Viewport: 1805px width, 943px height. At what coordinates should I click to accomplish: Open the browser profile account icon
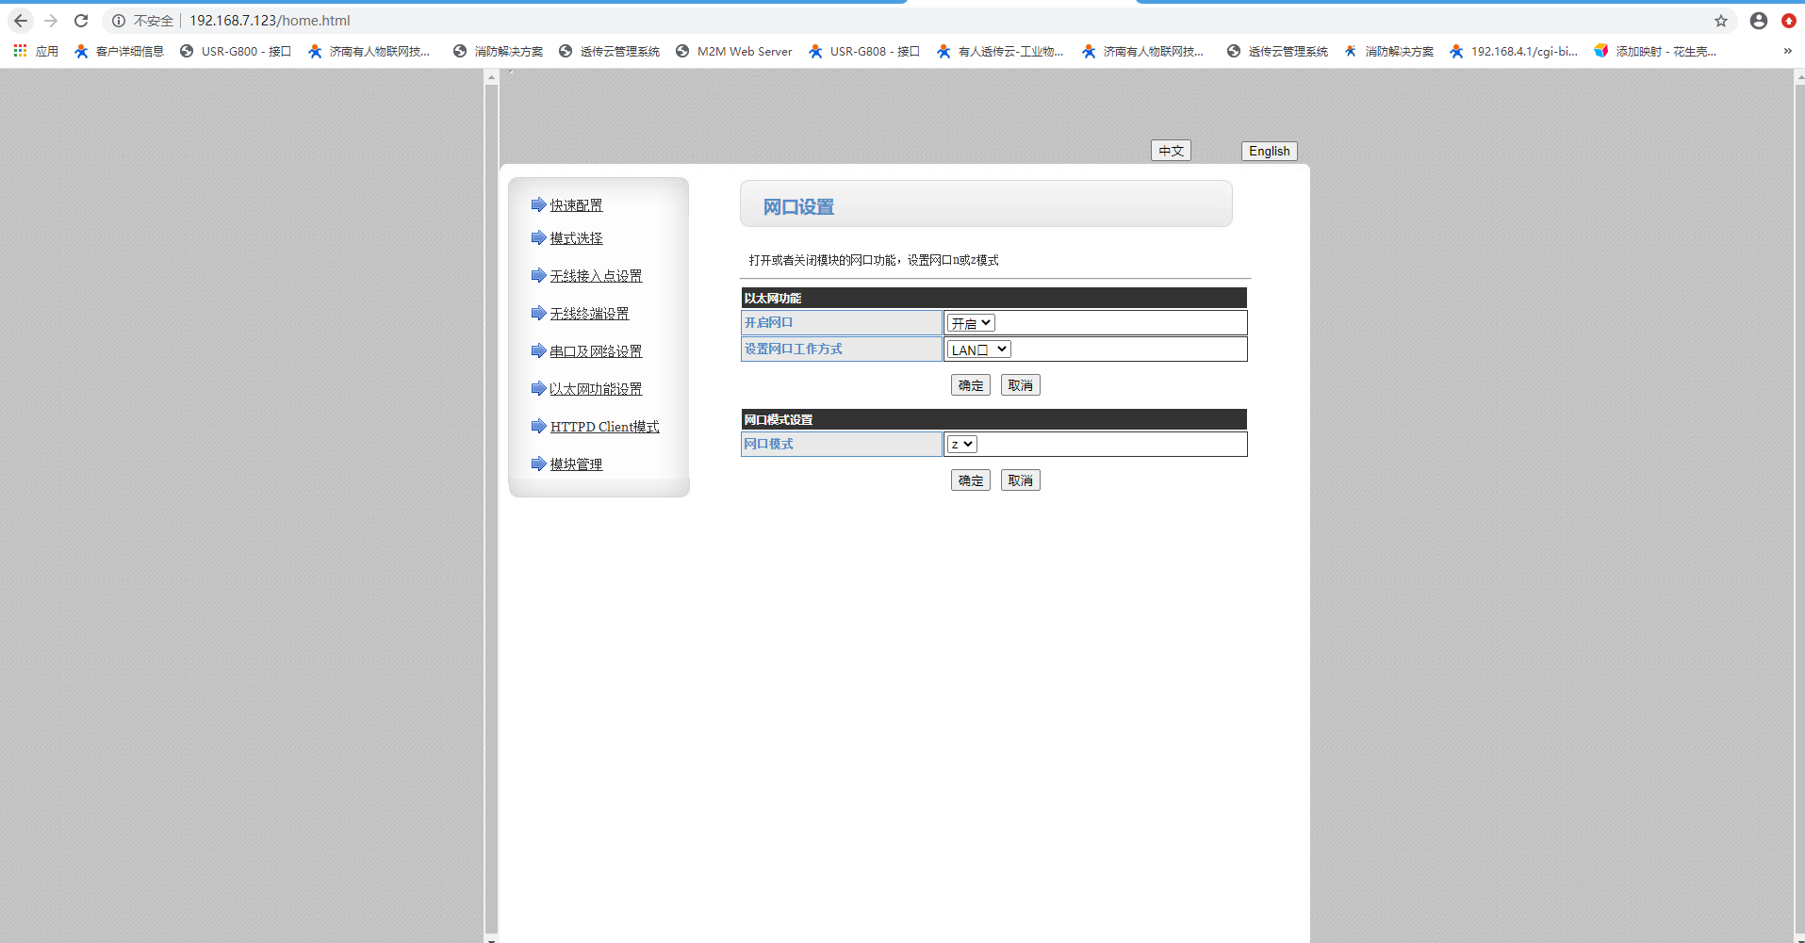click(x=1758, y=21)
